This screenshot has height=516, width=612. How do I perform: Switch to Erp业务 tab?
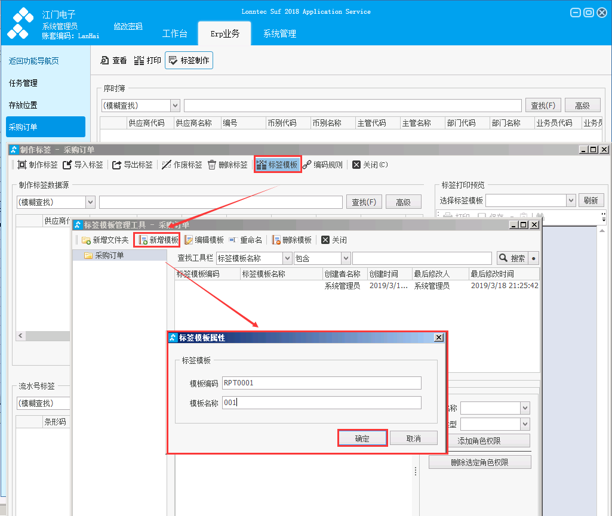point(224,33)
